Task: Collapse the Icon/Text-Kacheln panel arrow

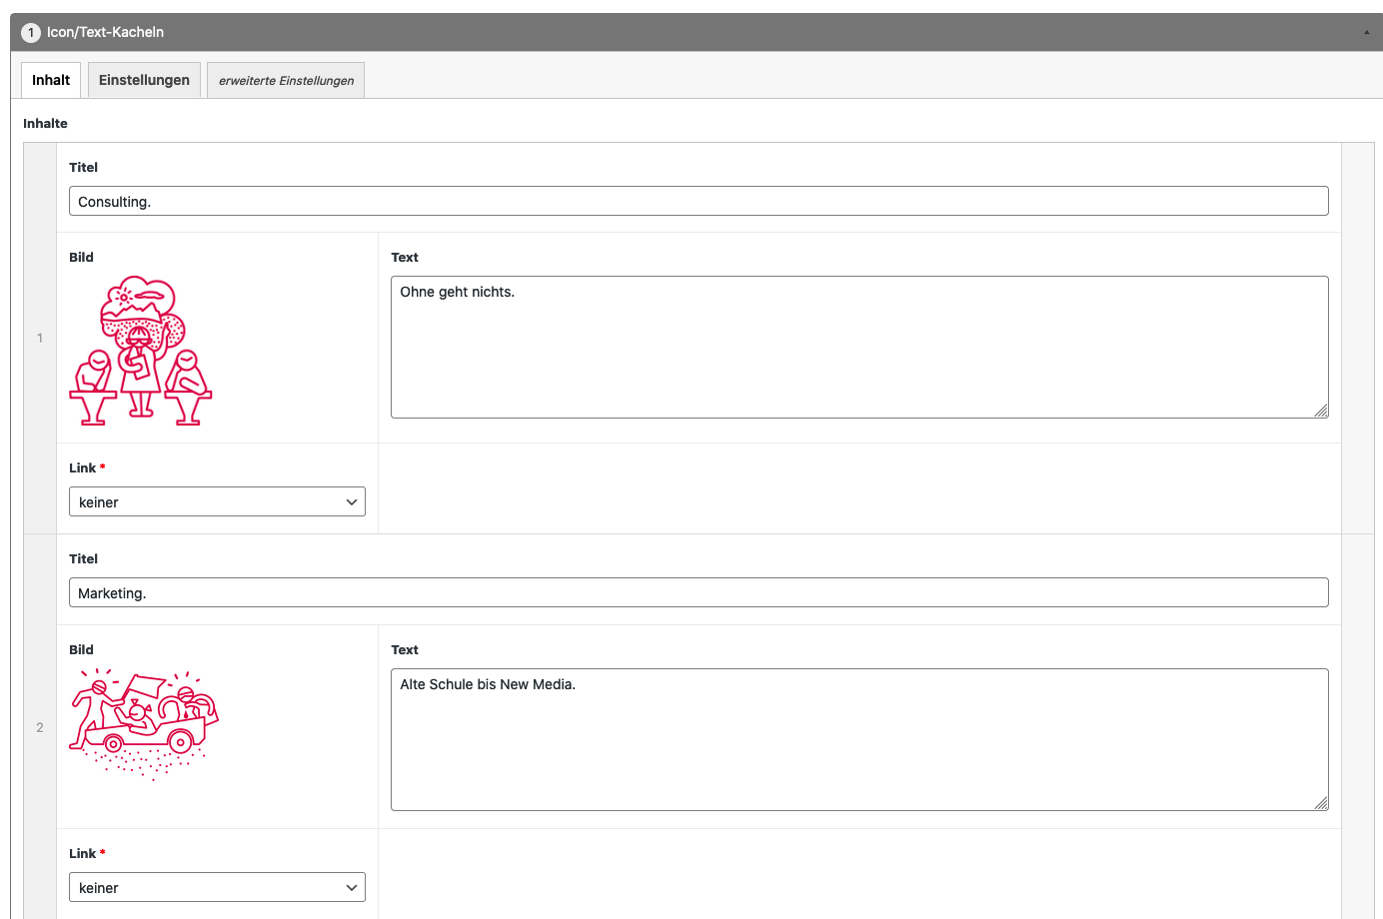Action: [1366, 33]
